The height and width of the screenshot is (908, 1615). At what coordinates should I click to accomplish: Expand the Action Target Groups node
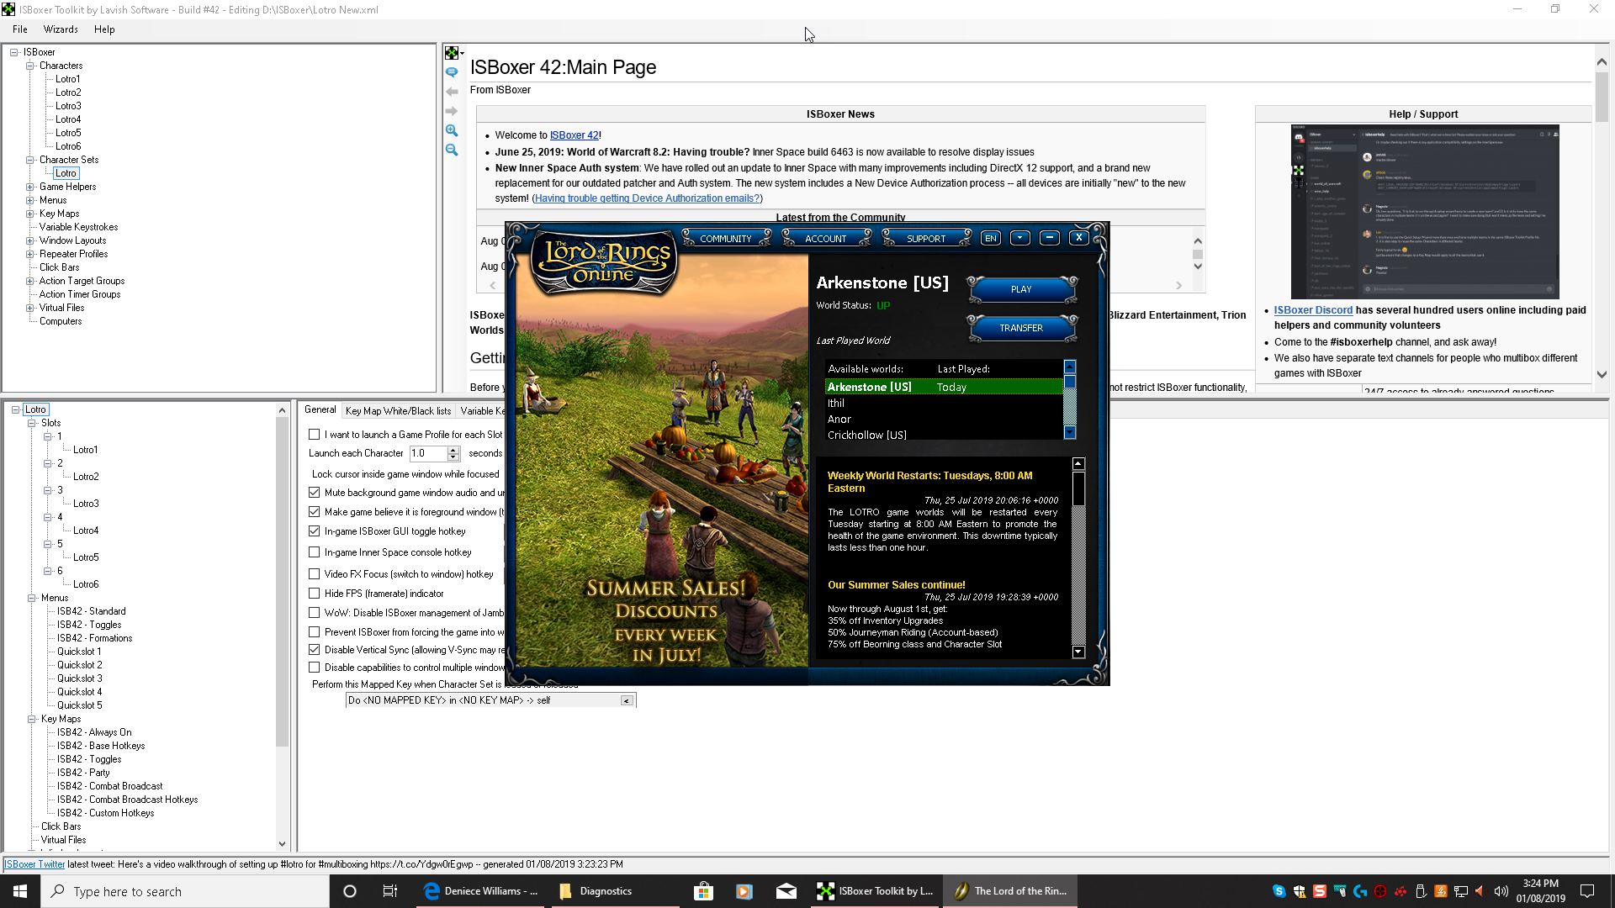click(29, 281)
